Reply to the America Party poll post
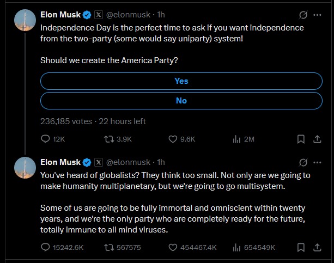The image size is (334, 263). click(46, 139)
